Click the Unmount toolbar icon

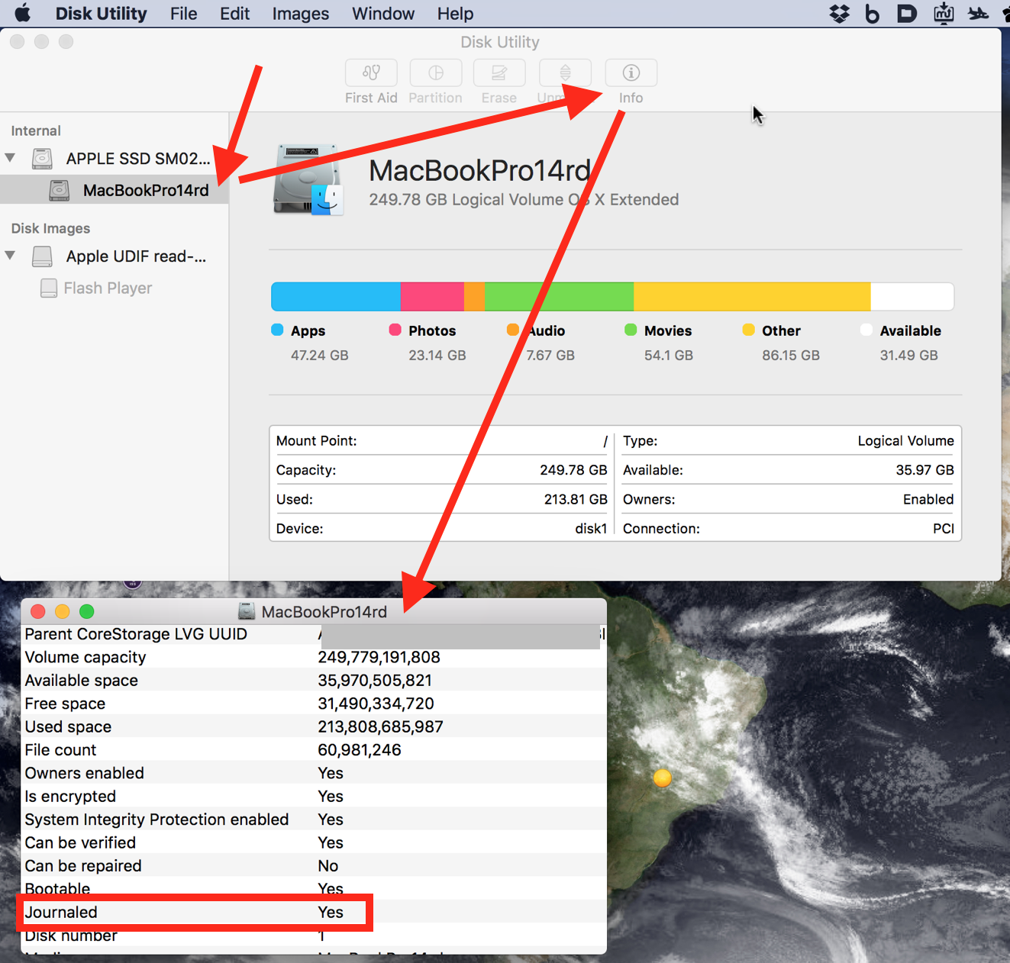565,72
